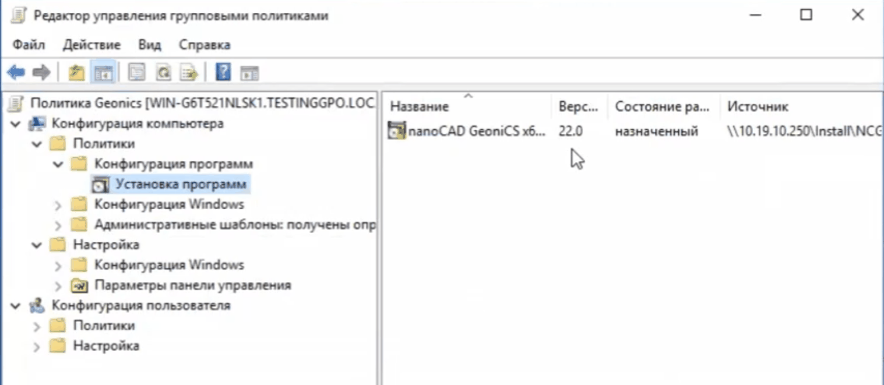884x385 pixels.
Task: Expand Параметры панели управления node
Action: (58, 286)
